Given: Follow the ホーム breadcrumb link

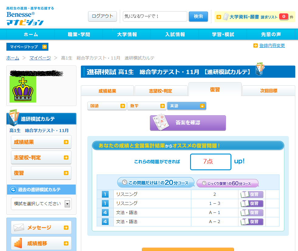Looking at the screenshot, I should tap(13, 58).
